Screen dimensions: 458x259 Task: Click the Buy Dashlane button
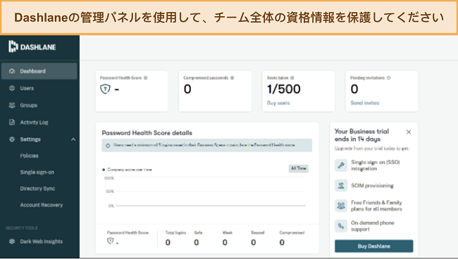click(x=374, y=246)
